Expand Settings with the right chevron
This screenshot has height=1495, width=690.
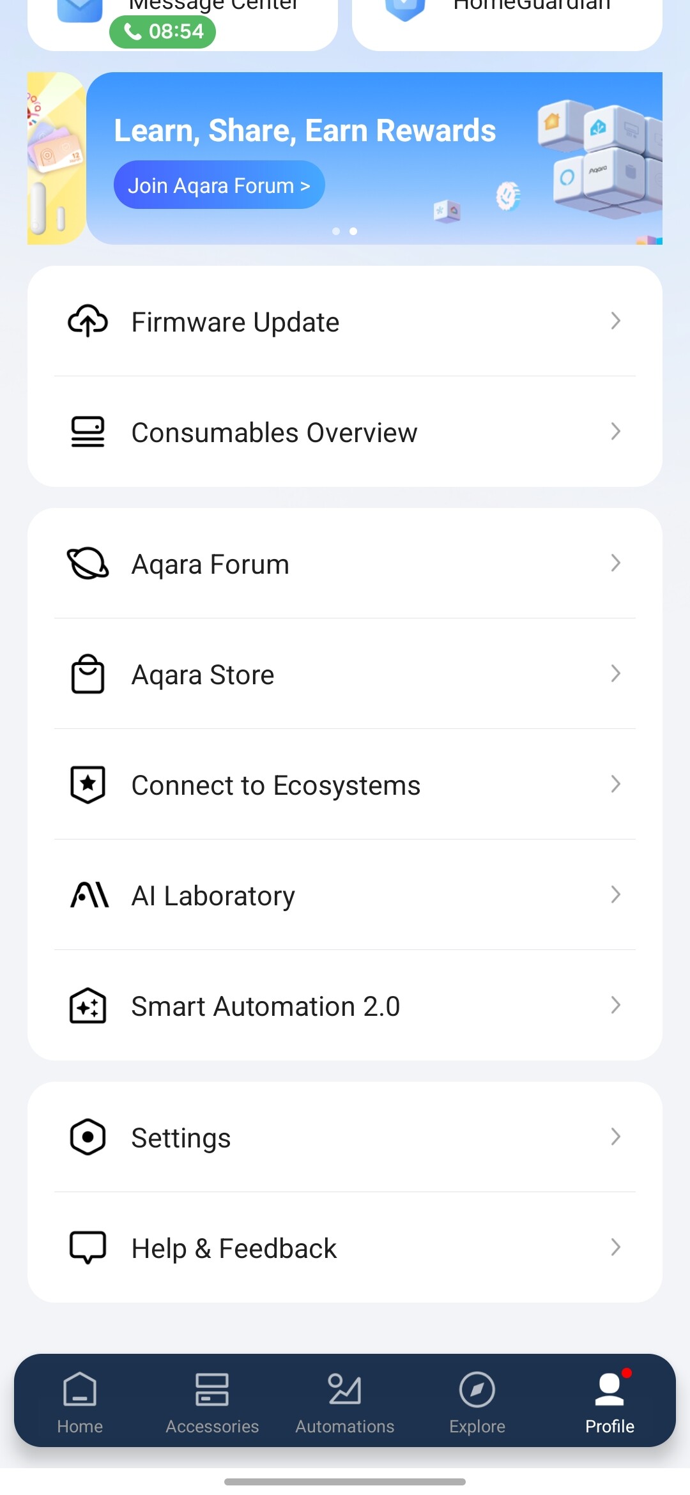615,1137
